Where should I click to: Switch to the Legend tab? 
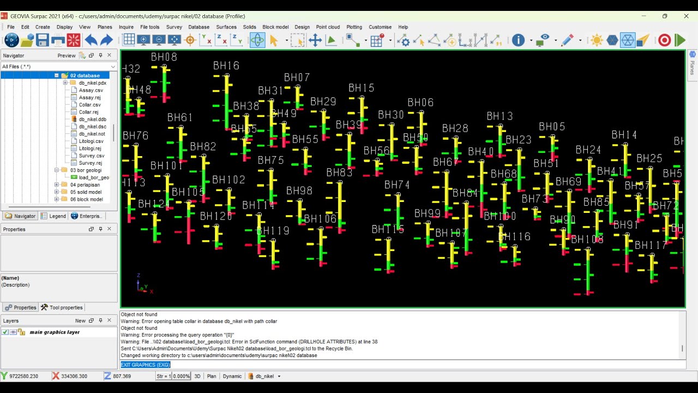pos(53,216)
